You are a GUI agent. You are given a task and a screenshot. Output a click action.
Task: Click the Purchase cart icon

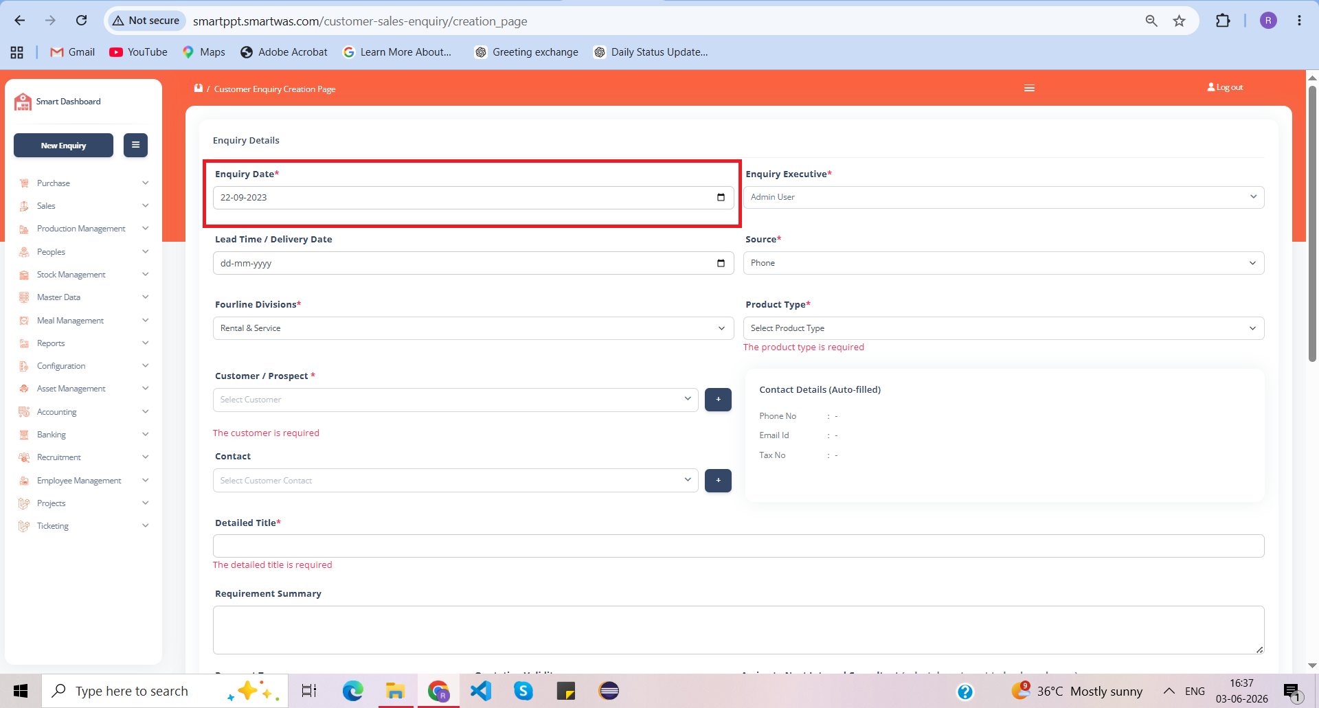pos(24,183)
